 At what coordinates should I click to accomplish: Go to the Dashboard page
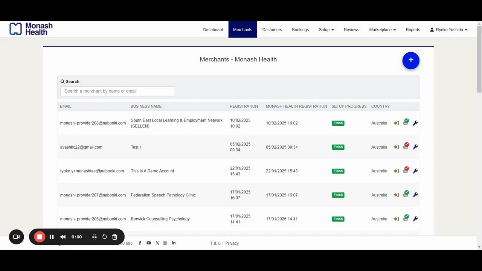coord(213,30)
